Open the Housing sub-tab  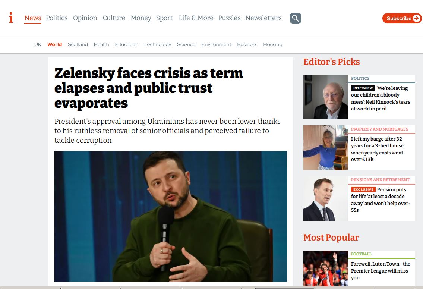(x=273, y=44)
